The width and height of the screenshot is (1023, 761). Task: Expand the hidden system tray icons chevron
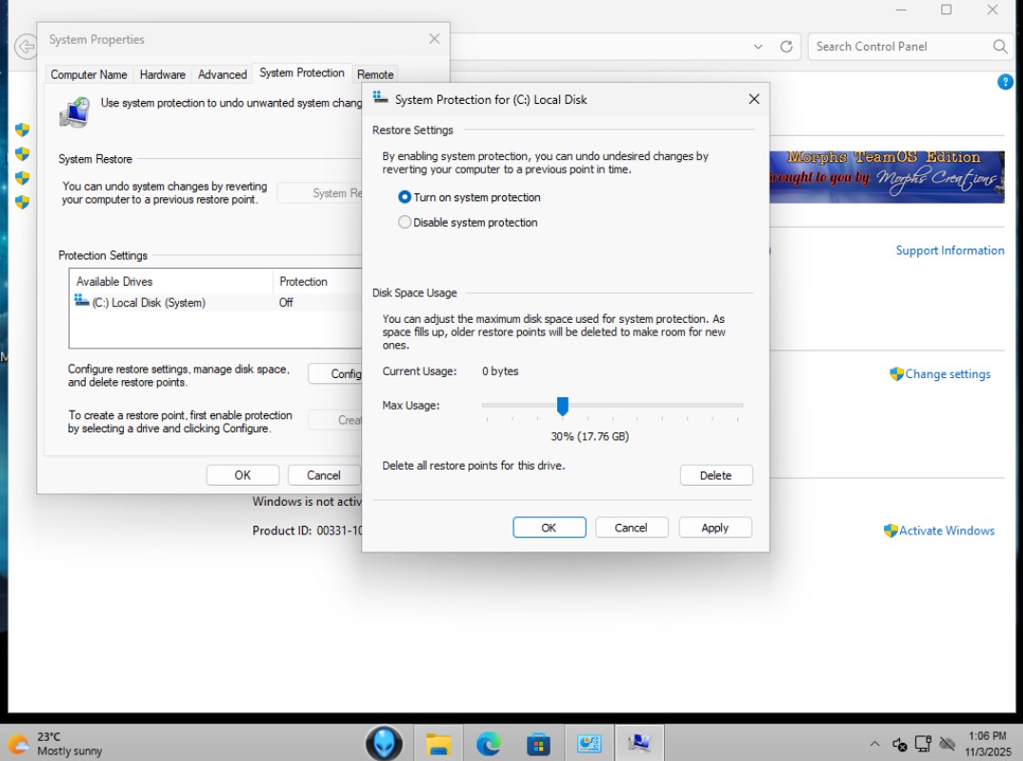point(874,744)
